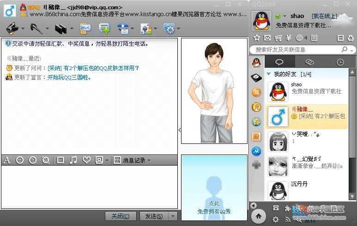Start a video chat using the camera icon
Viewport: 357px width, 226px height.
(12, 29)
